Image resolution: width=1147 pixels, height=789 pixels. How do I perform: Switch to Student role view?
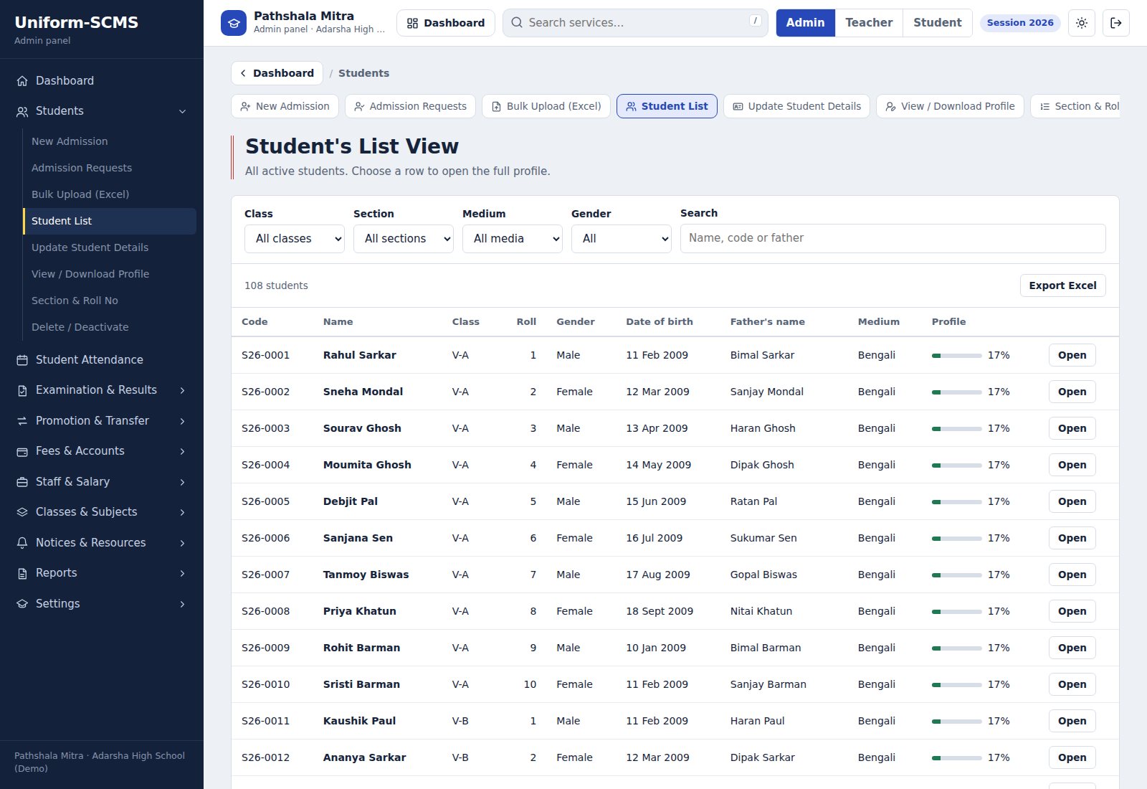(937, 23)
